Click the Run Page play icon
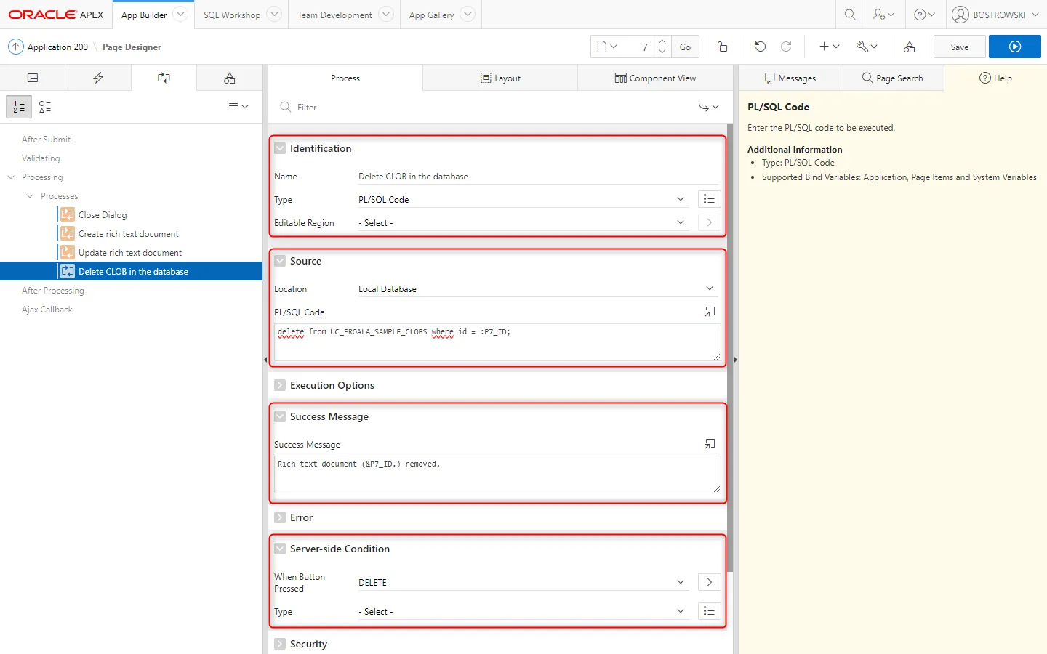This screenshot has width=1047, height=654. (x=1014, y=47)
